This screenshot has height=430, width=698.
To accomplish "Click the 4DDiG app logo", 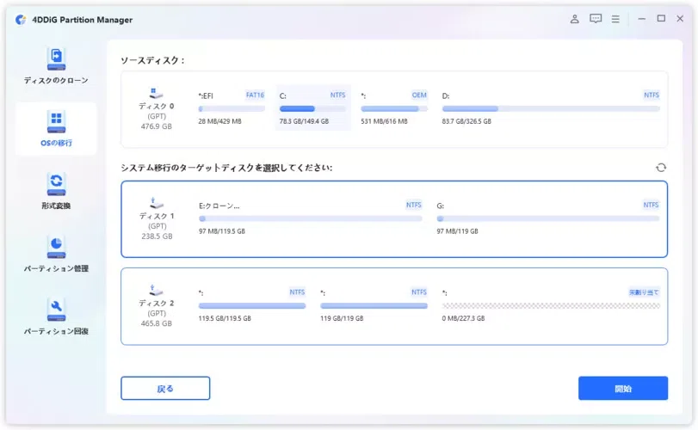I will pyautogui.click(x=21, y=20).
